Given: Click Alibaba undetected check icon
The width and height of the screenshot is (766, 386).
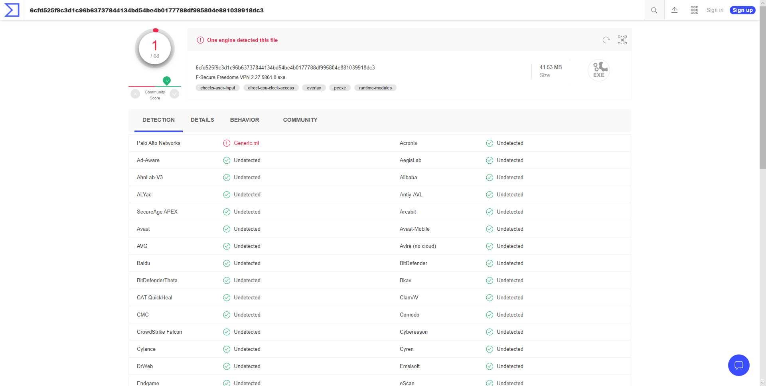Looking at the screenshot, I should (490, 177).
